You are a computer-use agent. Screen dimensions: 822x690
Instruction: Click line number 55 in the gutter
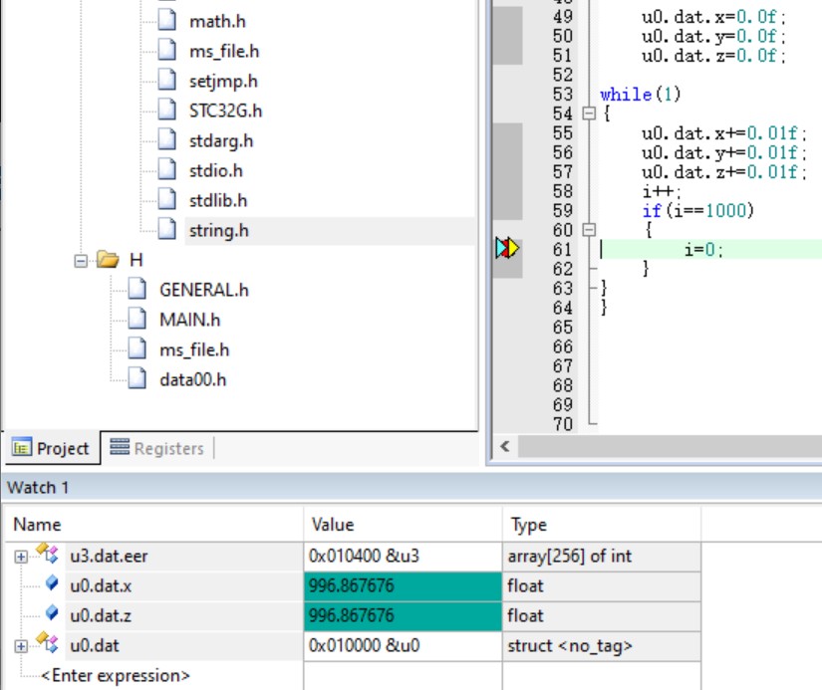tap(563, 133)
